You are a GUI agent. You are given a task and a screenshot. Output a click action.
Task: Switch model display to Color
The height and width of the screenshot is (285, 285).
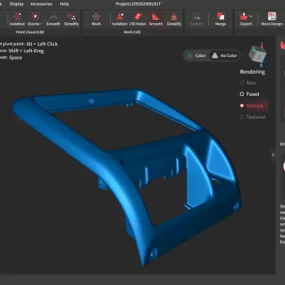click(196, 55)
